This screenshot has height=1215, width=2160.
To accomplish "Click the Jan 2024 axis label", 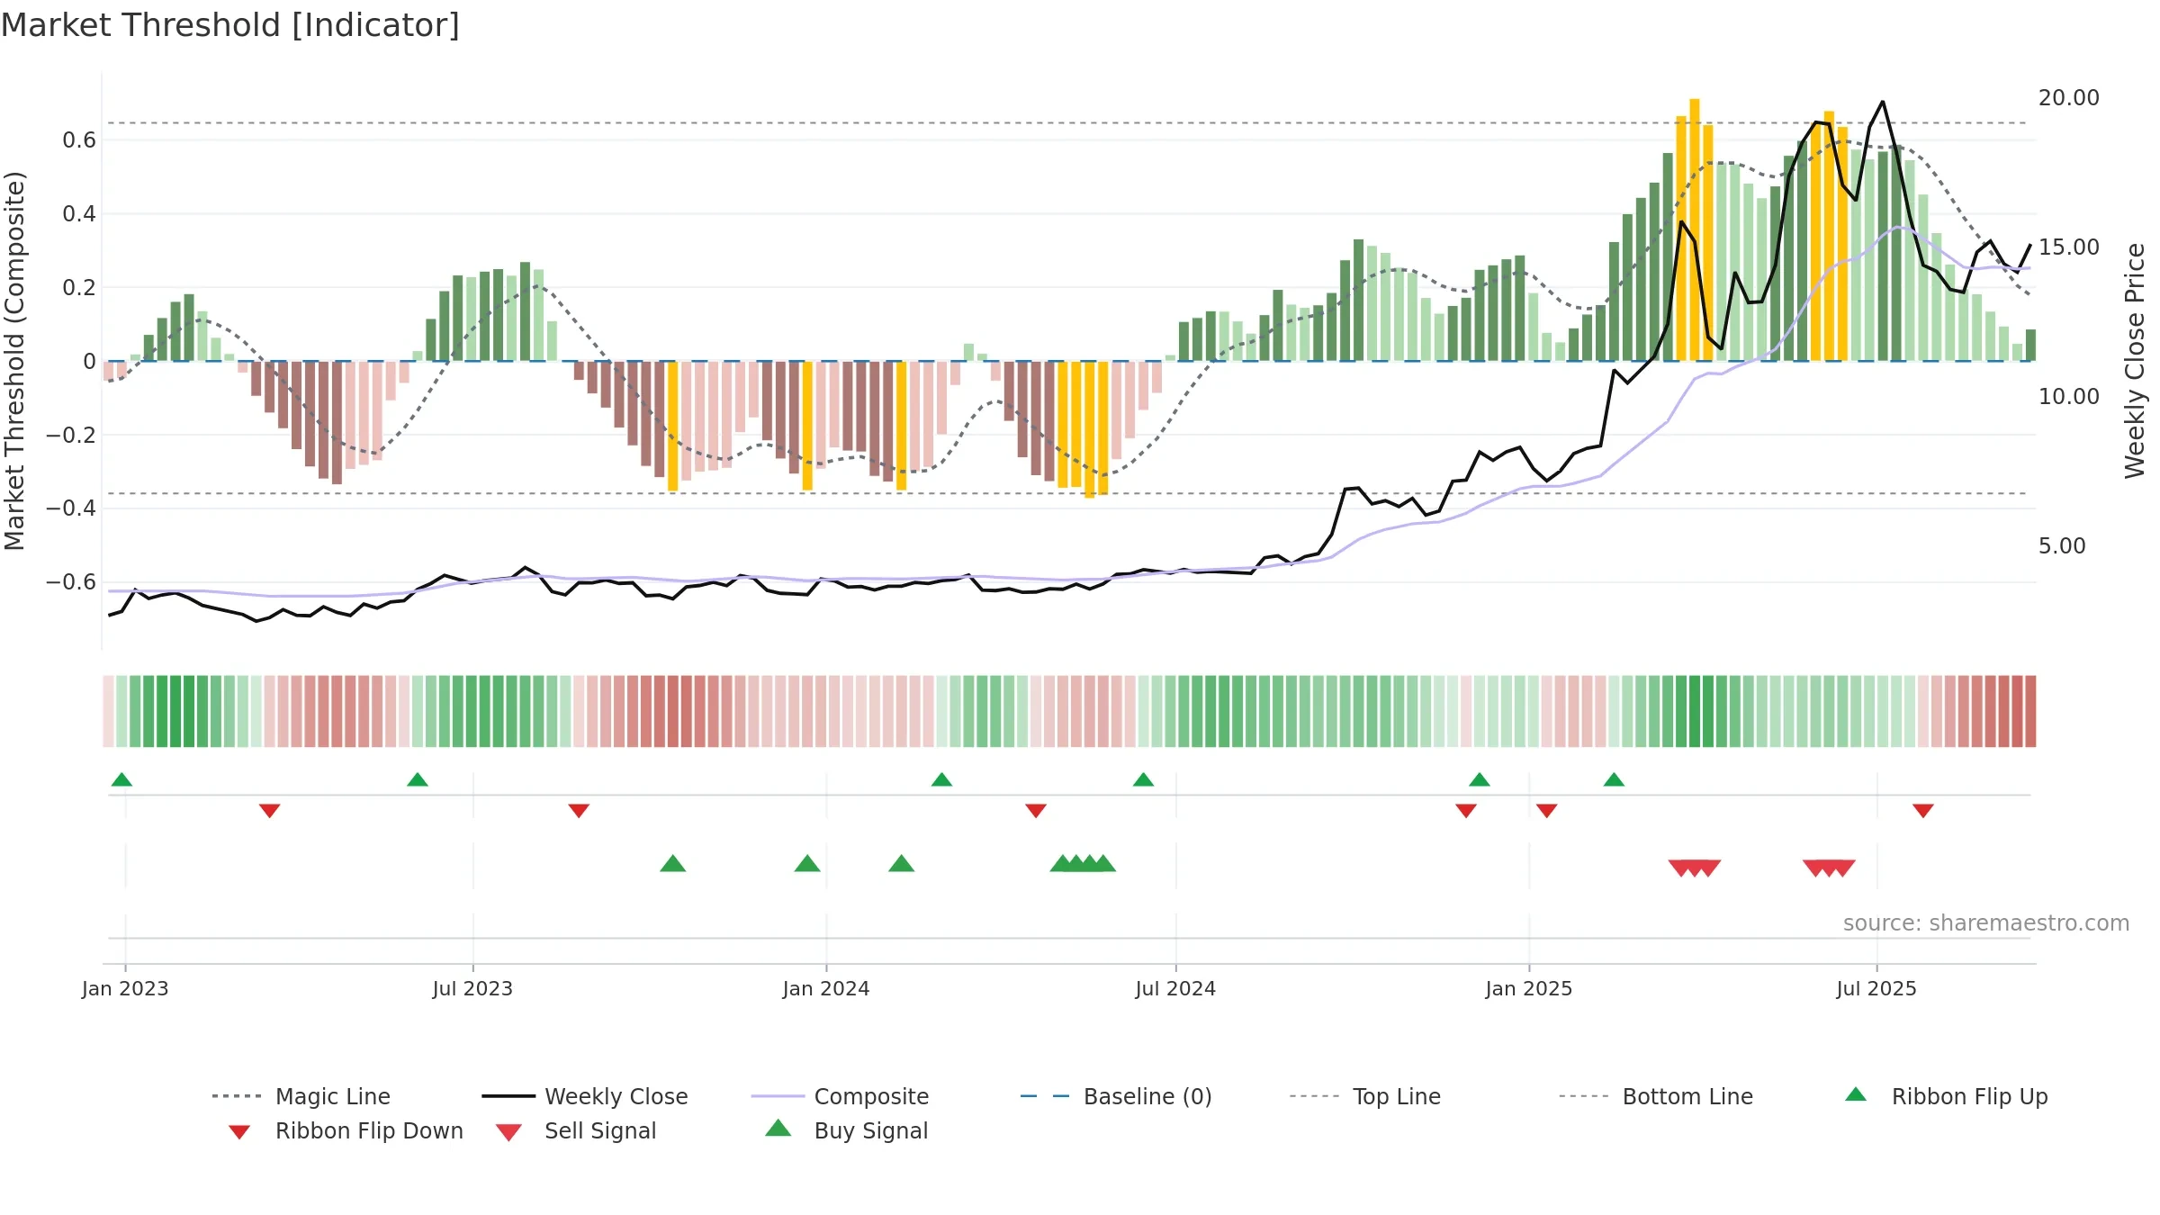I will pyautogui.click(x=826, y=988).
